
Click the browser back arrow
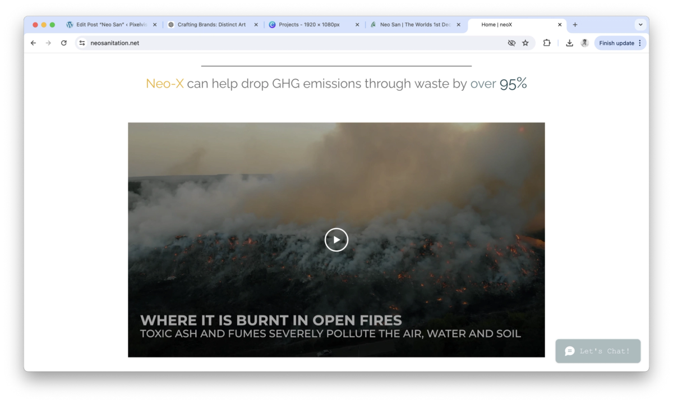33,43
